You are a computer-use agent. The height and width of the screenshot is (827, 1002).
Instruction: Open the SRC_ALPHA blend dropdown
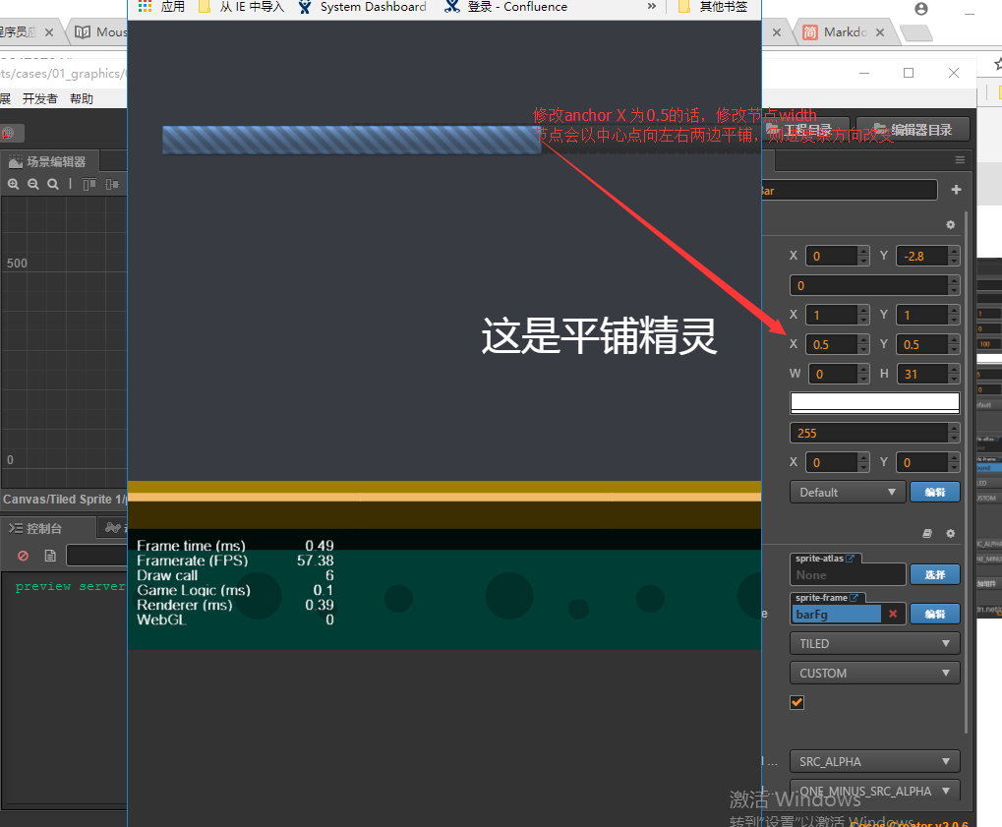click(874, 761)
